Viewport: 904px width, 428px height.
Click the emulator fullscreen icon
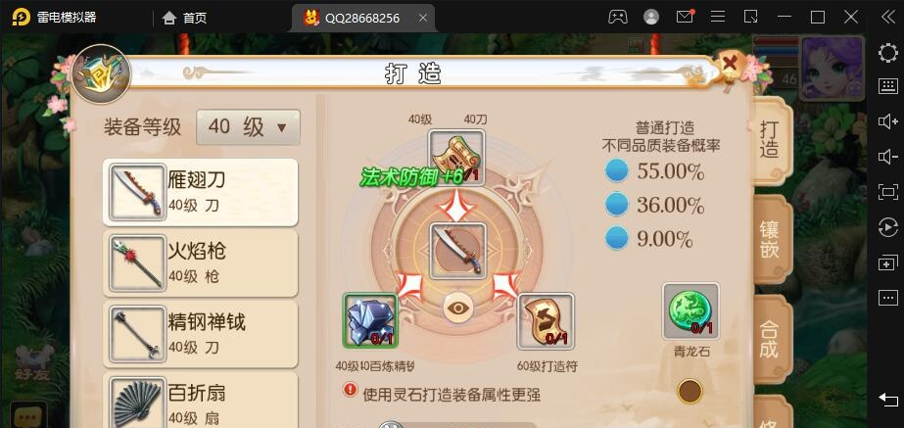pos(888,192)
